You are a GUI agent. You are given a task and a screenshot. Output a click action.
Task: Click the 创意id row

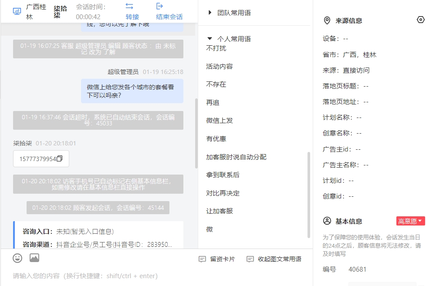(x=338, y=196)
